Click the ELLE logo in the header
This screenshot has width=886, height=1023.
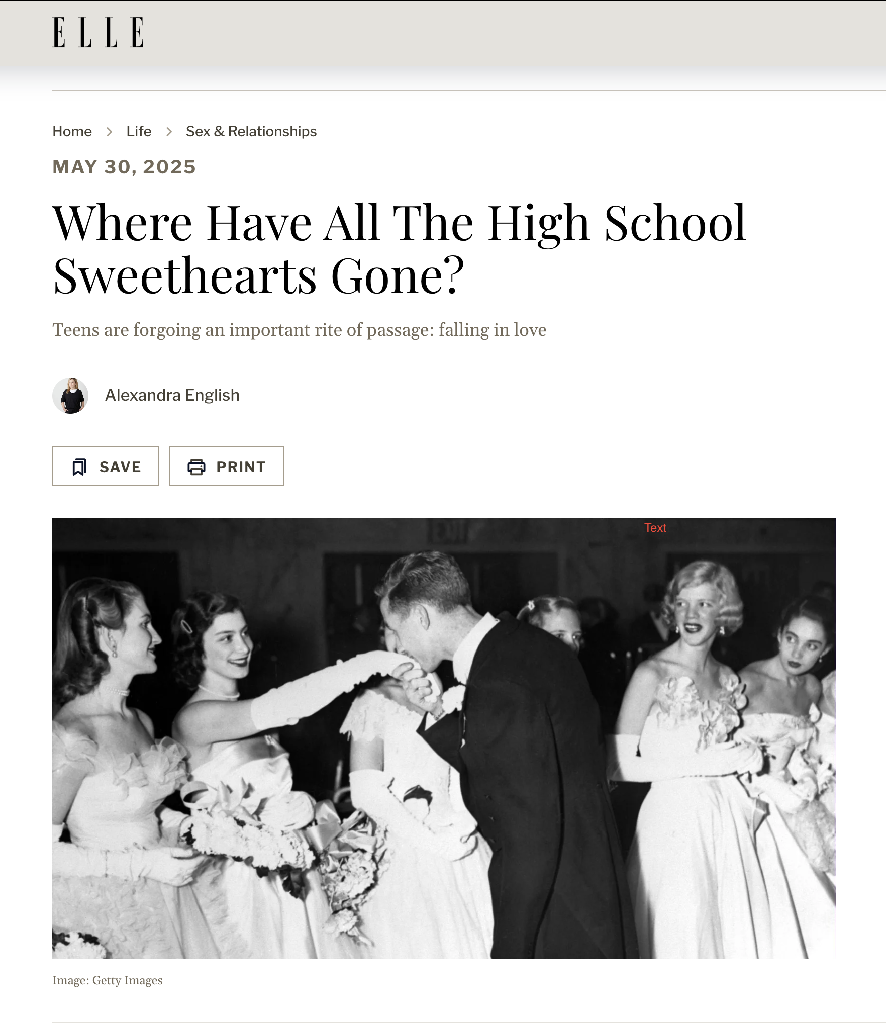98,32
